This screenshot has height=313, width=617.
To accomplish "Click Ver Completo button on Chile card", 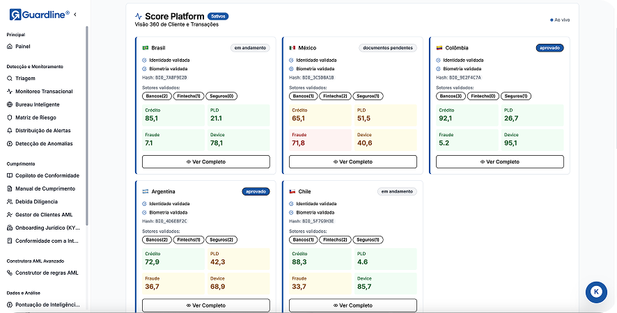I will pos(352,305).
